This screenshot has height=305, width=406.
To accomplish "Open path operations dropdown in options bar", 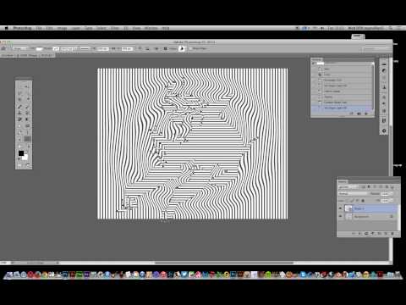I will tap(140, 49).
